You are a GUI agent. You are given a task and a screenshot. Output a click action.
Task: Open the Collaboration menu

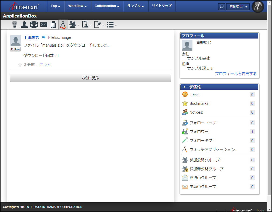[107, 6]
